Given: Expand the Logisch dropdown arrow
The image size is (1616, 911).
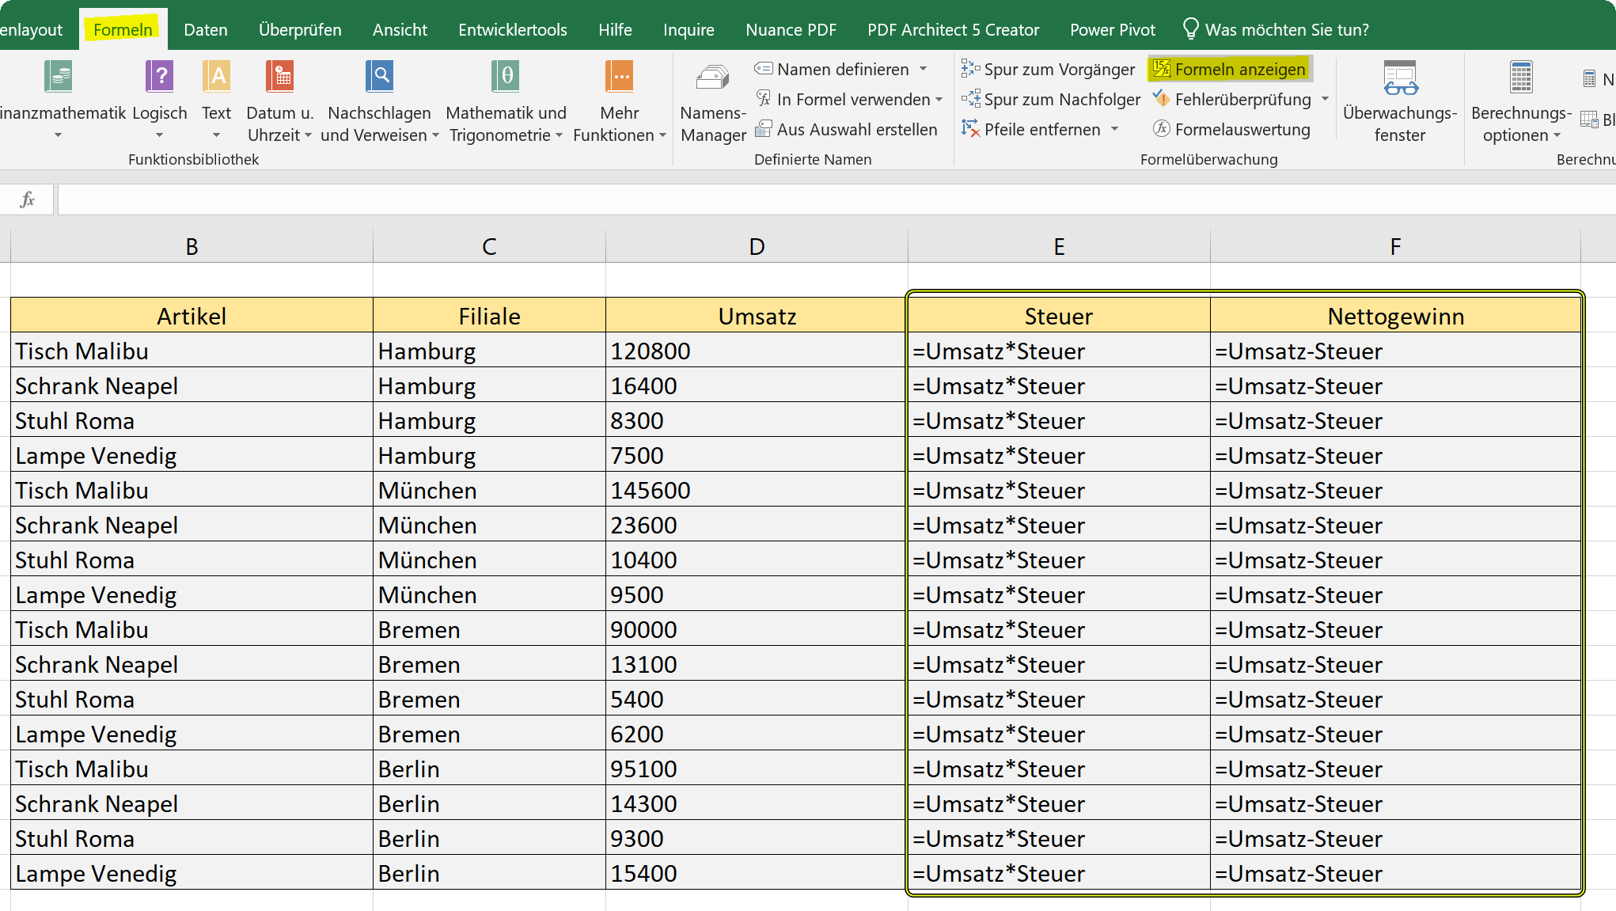Looking at the screenshot, I should pos(159,135).
